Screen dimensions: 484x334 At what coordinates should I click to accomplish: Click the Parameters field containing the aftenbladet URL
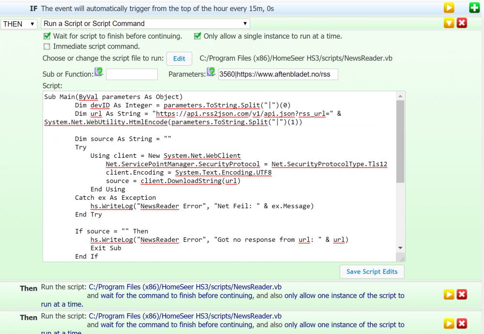coord(278,74)
